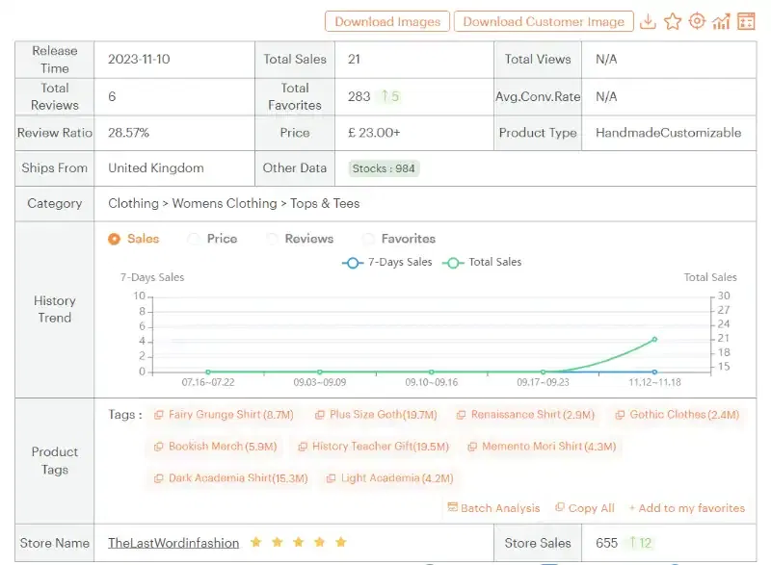Select the Favorites radio button
The width and height of the screenshot is (771, 565).
pyautogui.click(x=365, y=239)
